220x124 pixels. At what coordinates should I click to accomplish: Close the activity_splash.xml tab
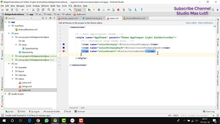pyautogui.click(x=79, y=18)
